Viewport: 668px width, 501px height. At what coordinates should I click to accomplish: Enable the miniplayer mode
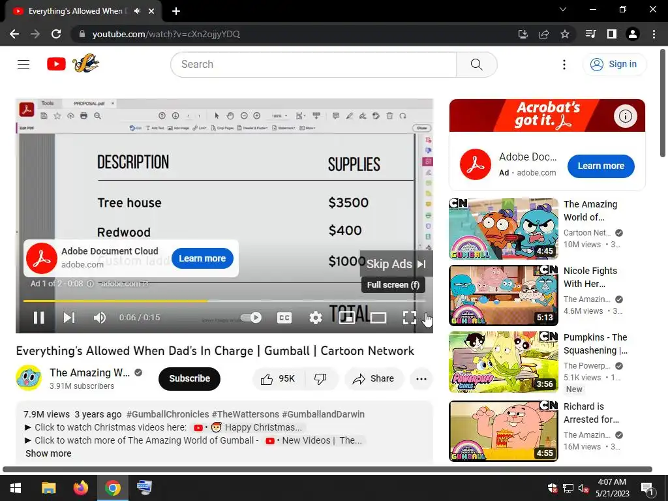(x=347, y=318)
